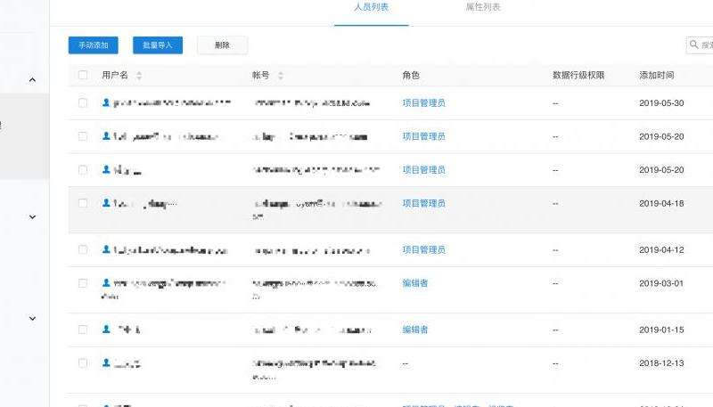Click the user icon in the 2019-05-30 row
This screenshot has height=407, width=713.
[x=107, y=103]
